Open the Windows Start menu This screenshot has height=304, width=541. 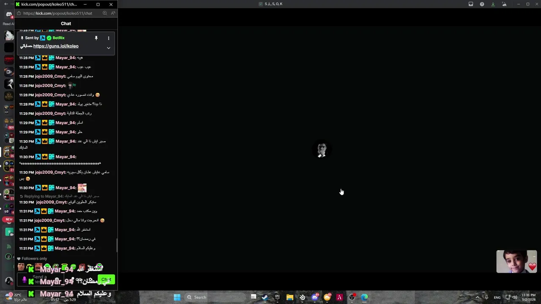click(x=177, y=297)
